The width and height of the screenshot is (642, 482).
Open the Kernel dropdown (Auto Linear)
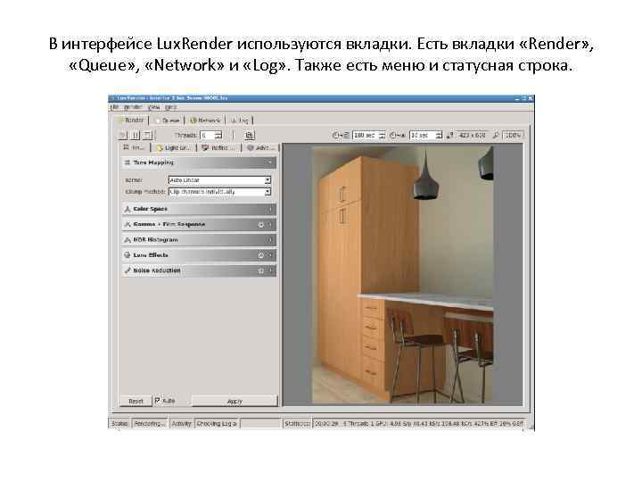[x=219, y=180]
